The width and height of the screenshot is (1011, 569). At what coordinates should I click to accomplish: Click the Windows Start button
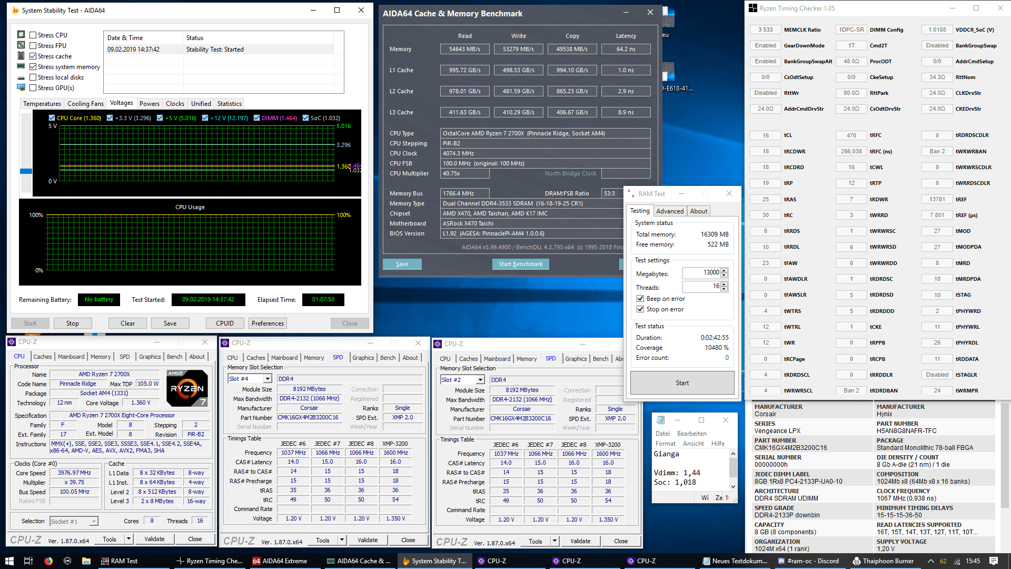[x=9, y=561]
